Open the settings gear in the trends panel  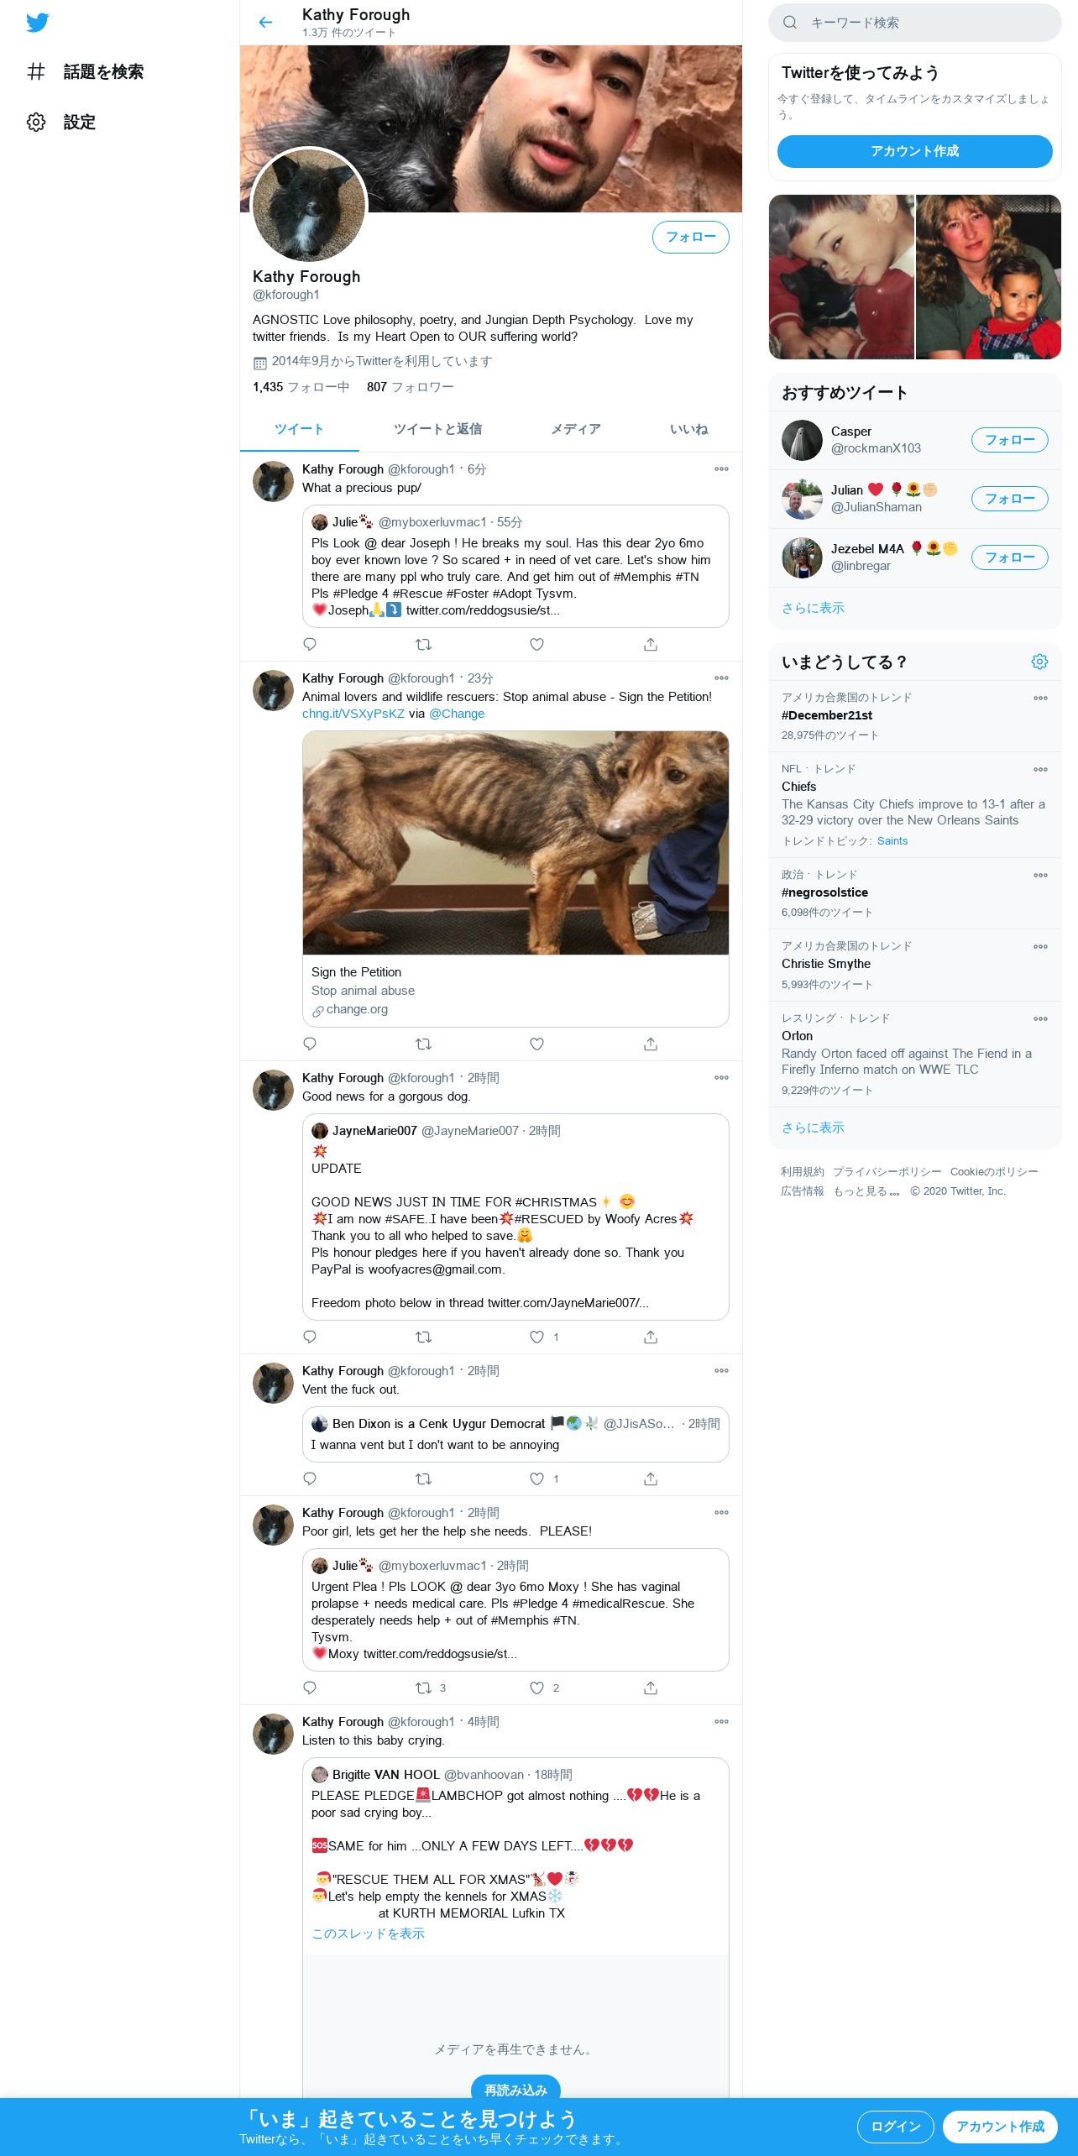[1039, 662]
